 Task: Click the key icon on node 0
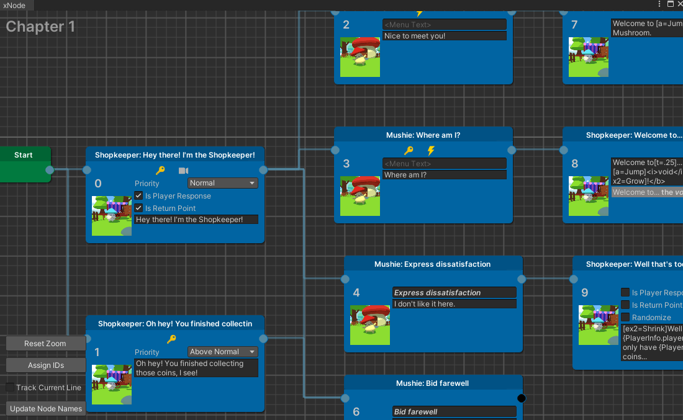[x=160, y=171]
